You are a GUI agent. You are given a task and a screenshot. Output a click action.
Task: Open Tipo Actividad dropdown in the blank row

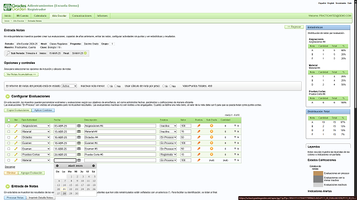(36, 160)
